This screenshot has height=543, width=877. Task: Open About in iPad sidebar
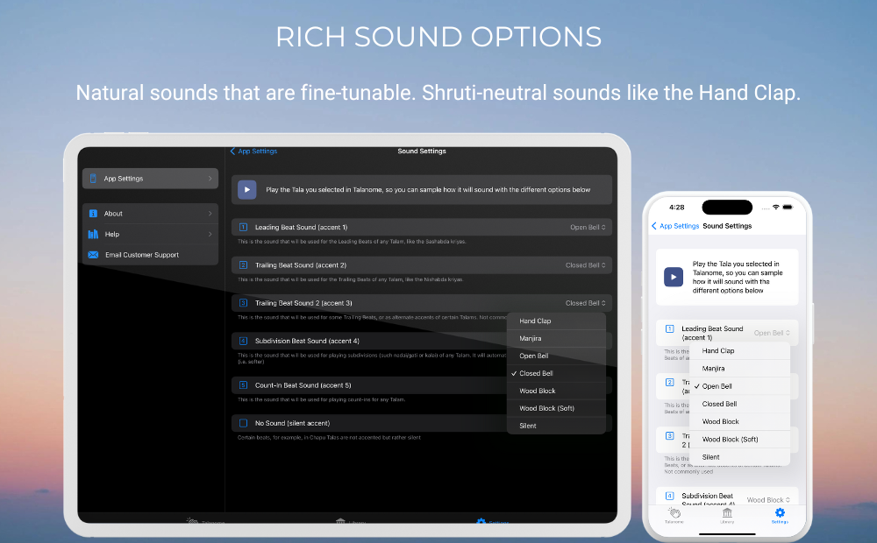[151, 214]
